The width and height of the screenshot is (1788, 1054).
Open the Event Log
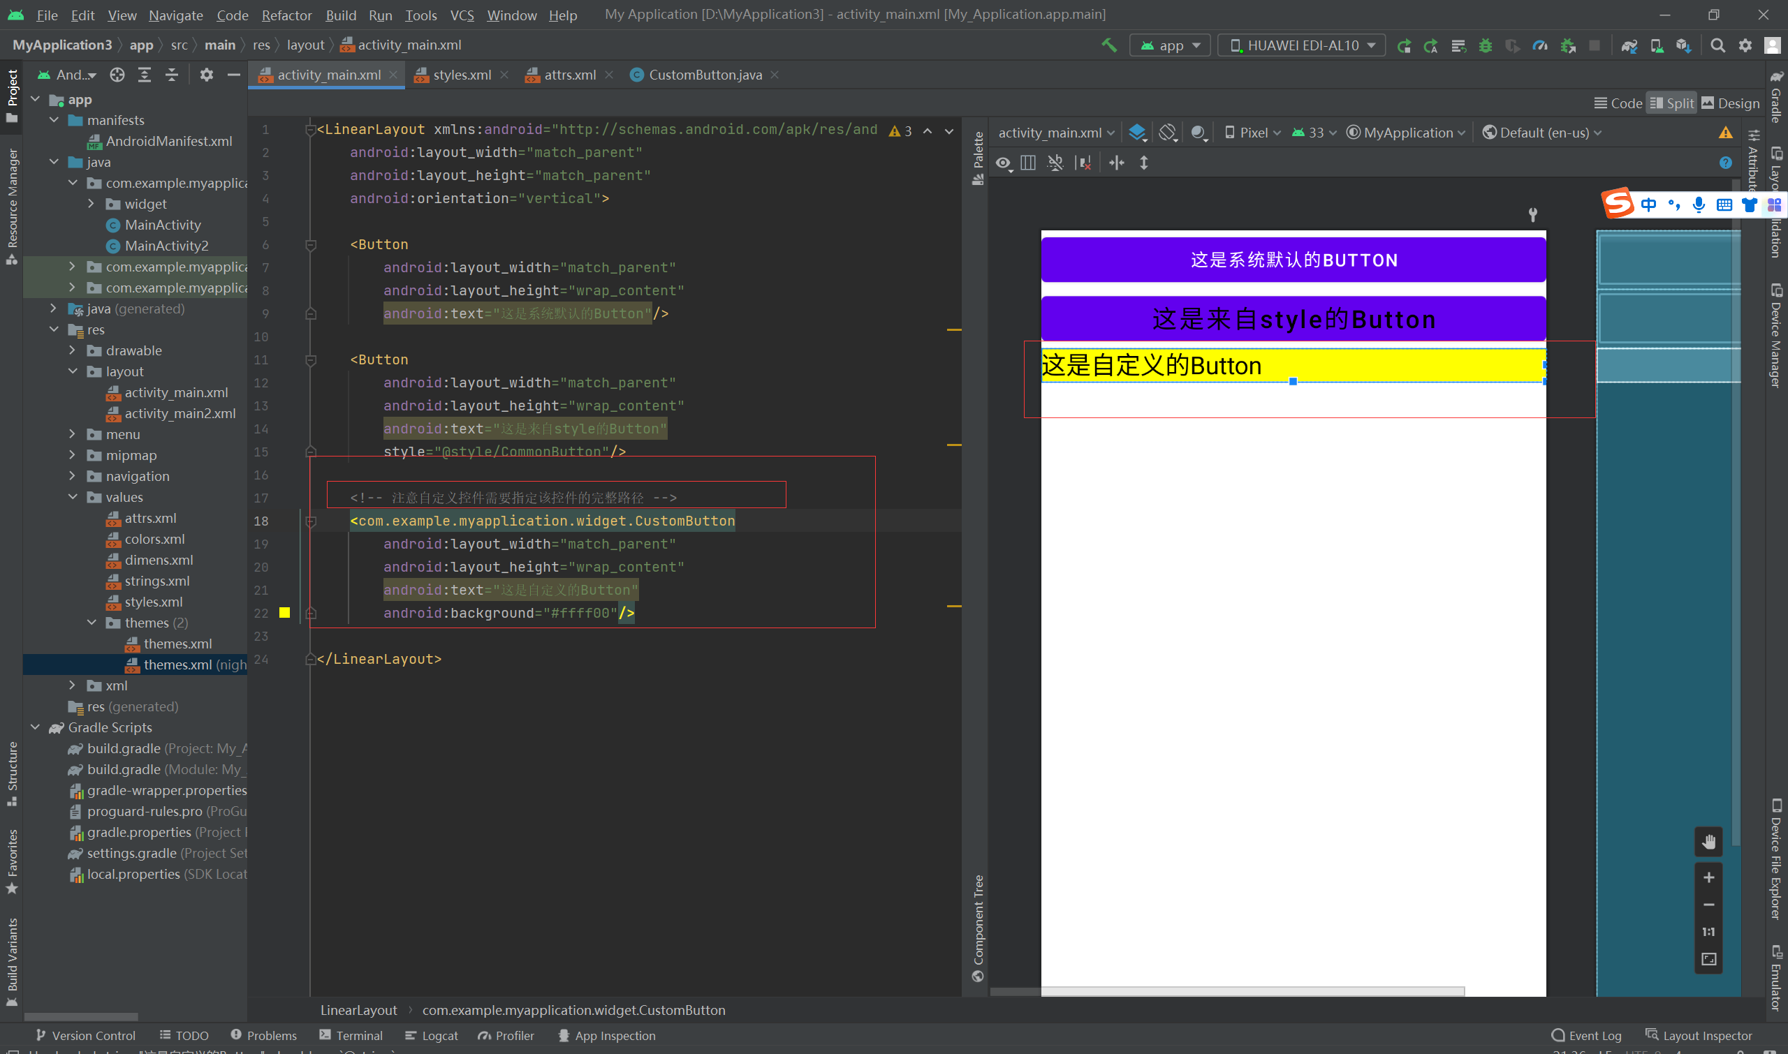click(1586, 1036)
